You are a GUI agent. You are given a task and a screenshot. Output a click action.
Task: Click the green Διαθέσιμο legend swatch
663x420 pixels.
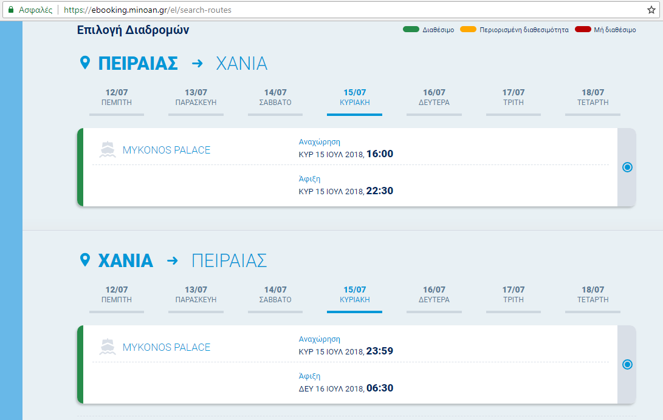(x=411, y=29)
